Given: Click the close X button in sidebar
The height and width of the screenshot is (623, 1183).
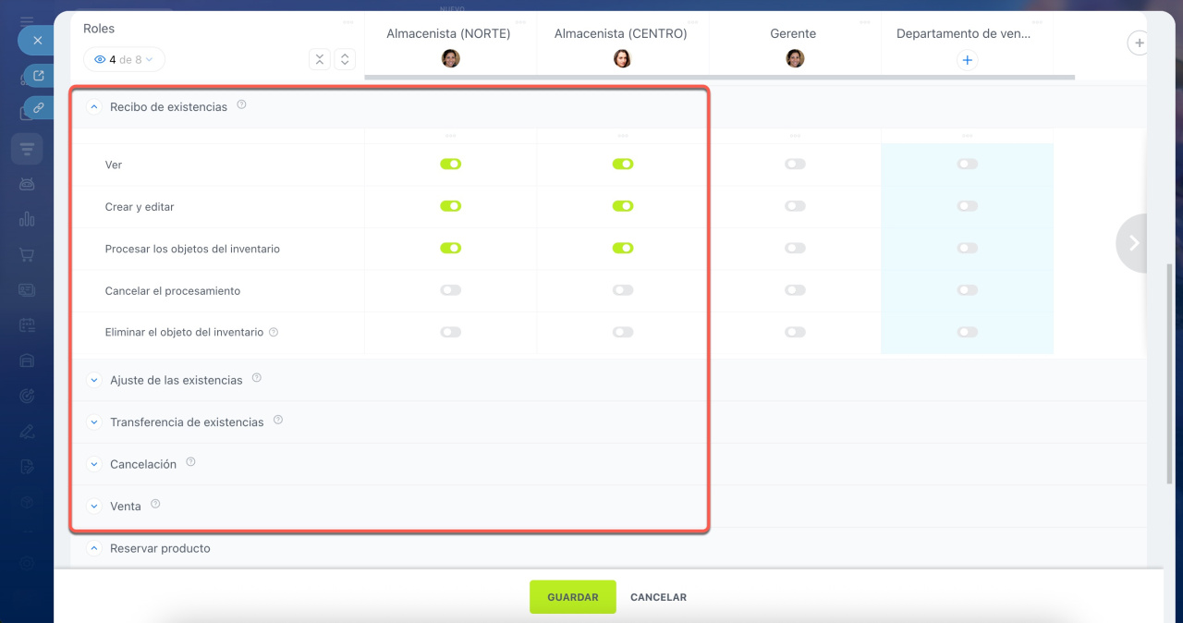Looking at the screenshot, I should (x=37, y=41).
